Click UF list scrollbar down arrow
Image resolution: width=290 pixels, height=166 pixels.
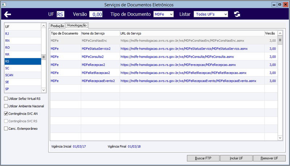[x=43, y=90]
